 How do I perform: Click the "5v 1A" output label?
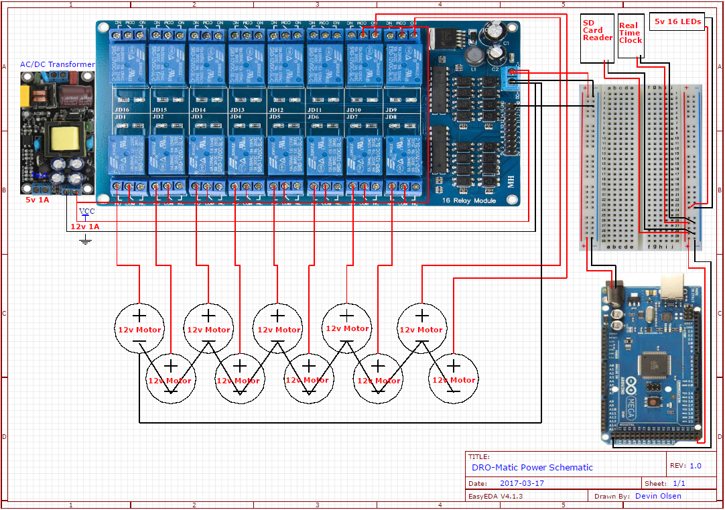[x=38, y=200]
